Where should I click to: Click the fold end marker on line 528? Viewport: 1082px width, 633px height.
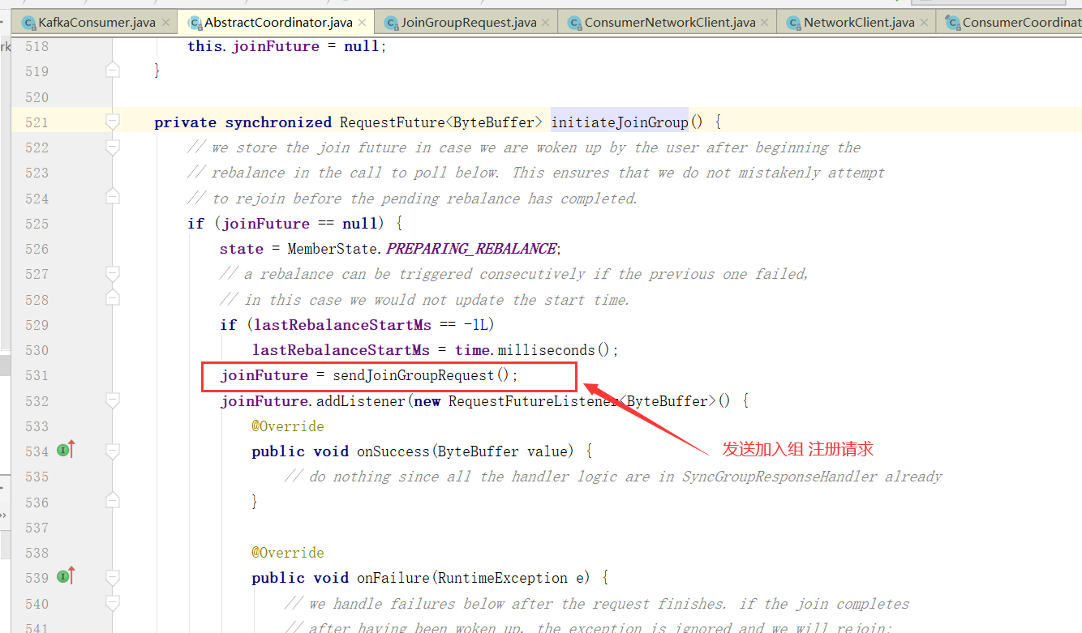tap(113, 299)
